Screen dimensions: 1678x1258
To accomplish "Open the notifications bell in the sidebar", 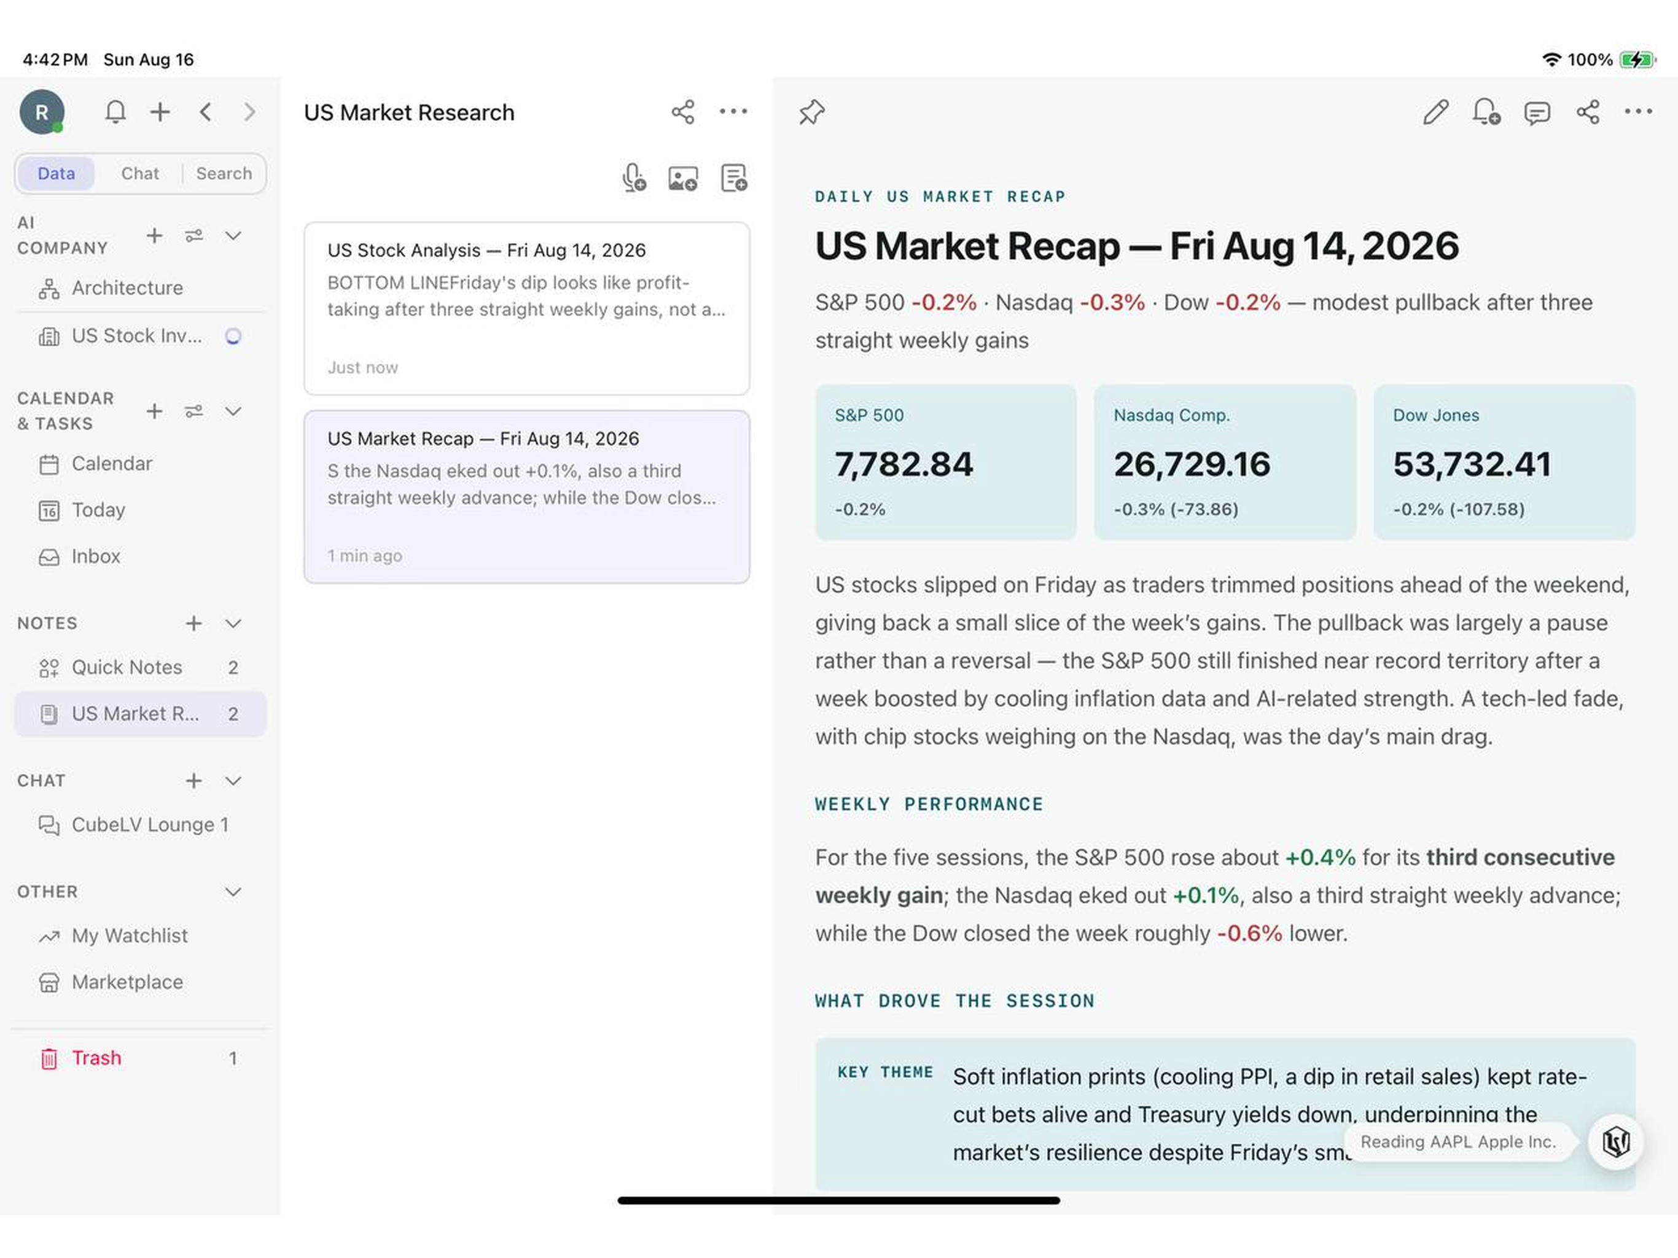I will 115,112.
